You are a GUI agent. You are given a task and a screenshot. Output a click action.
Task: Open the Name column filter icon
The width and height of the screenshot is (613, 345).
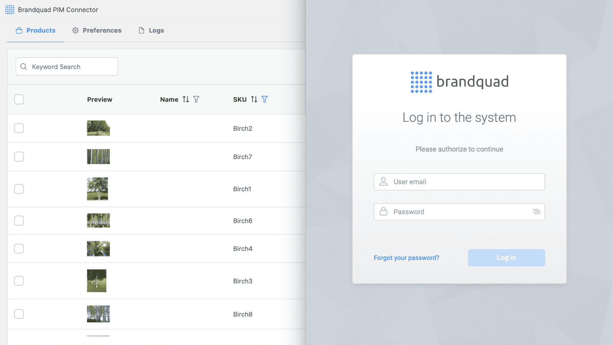[x=196, y=99]
